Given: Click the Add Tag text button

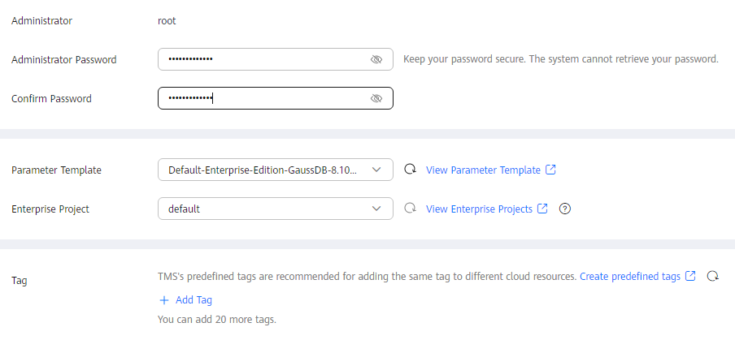Looking at the screenshot, I should coord(194,300).
